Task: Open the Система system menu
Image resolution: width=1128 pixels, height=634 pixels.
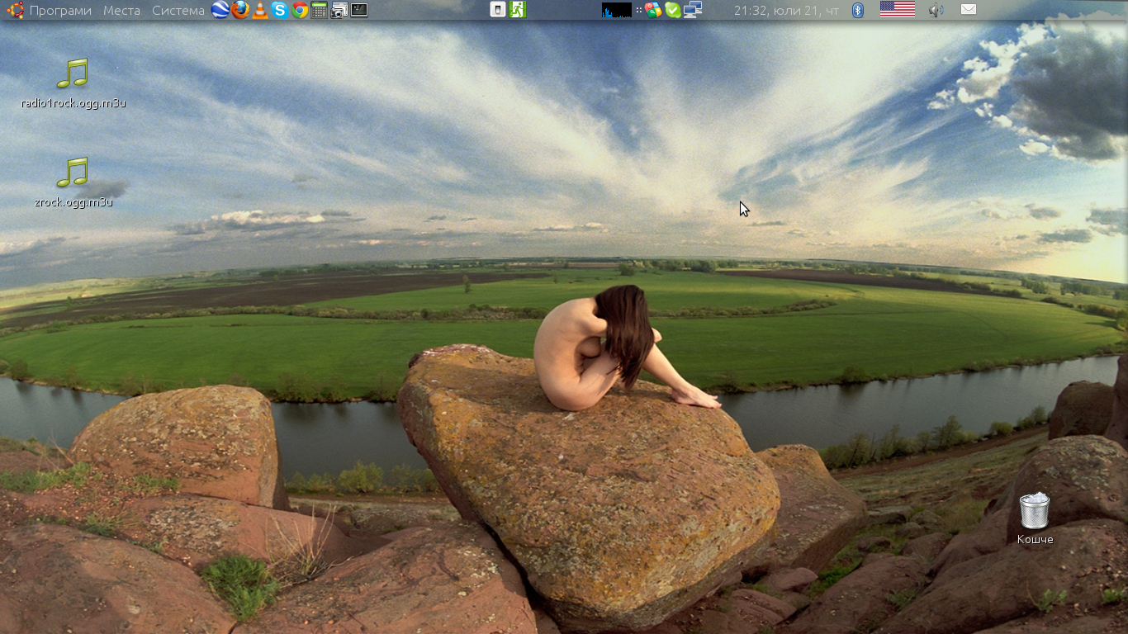Action: pos(178,11)
